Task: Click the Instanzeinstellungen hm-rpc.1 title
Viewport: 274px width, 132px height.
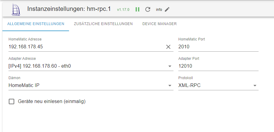Action: pos(70,9)
